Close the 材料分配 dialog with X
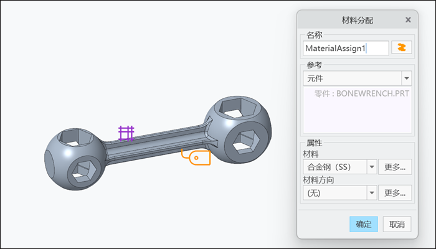Image resolution: width=436 pixels, height=249 pixels. 408,20
